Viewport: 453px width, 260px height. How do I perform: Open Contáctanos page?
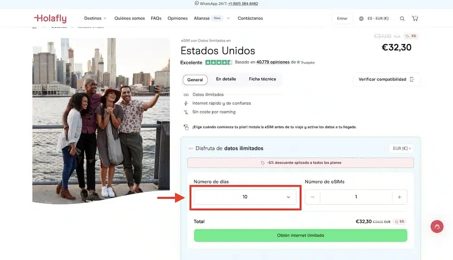click(250, 18)
